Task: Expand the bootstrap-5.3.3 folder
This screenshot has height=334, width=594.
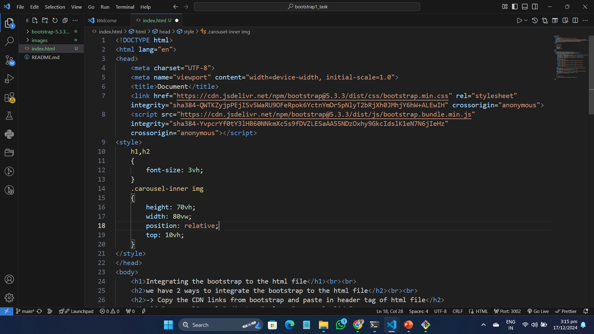Action: [50, 32]
